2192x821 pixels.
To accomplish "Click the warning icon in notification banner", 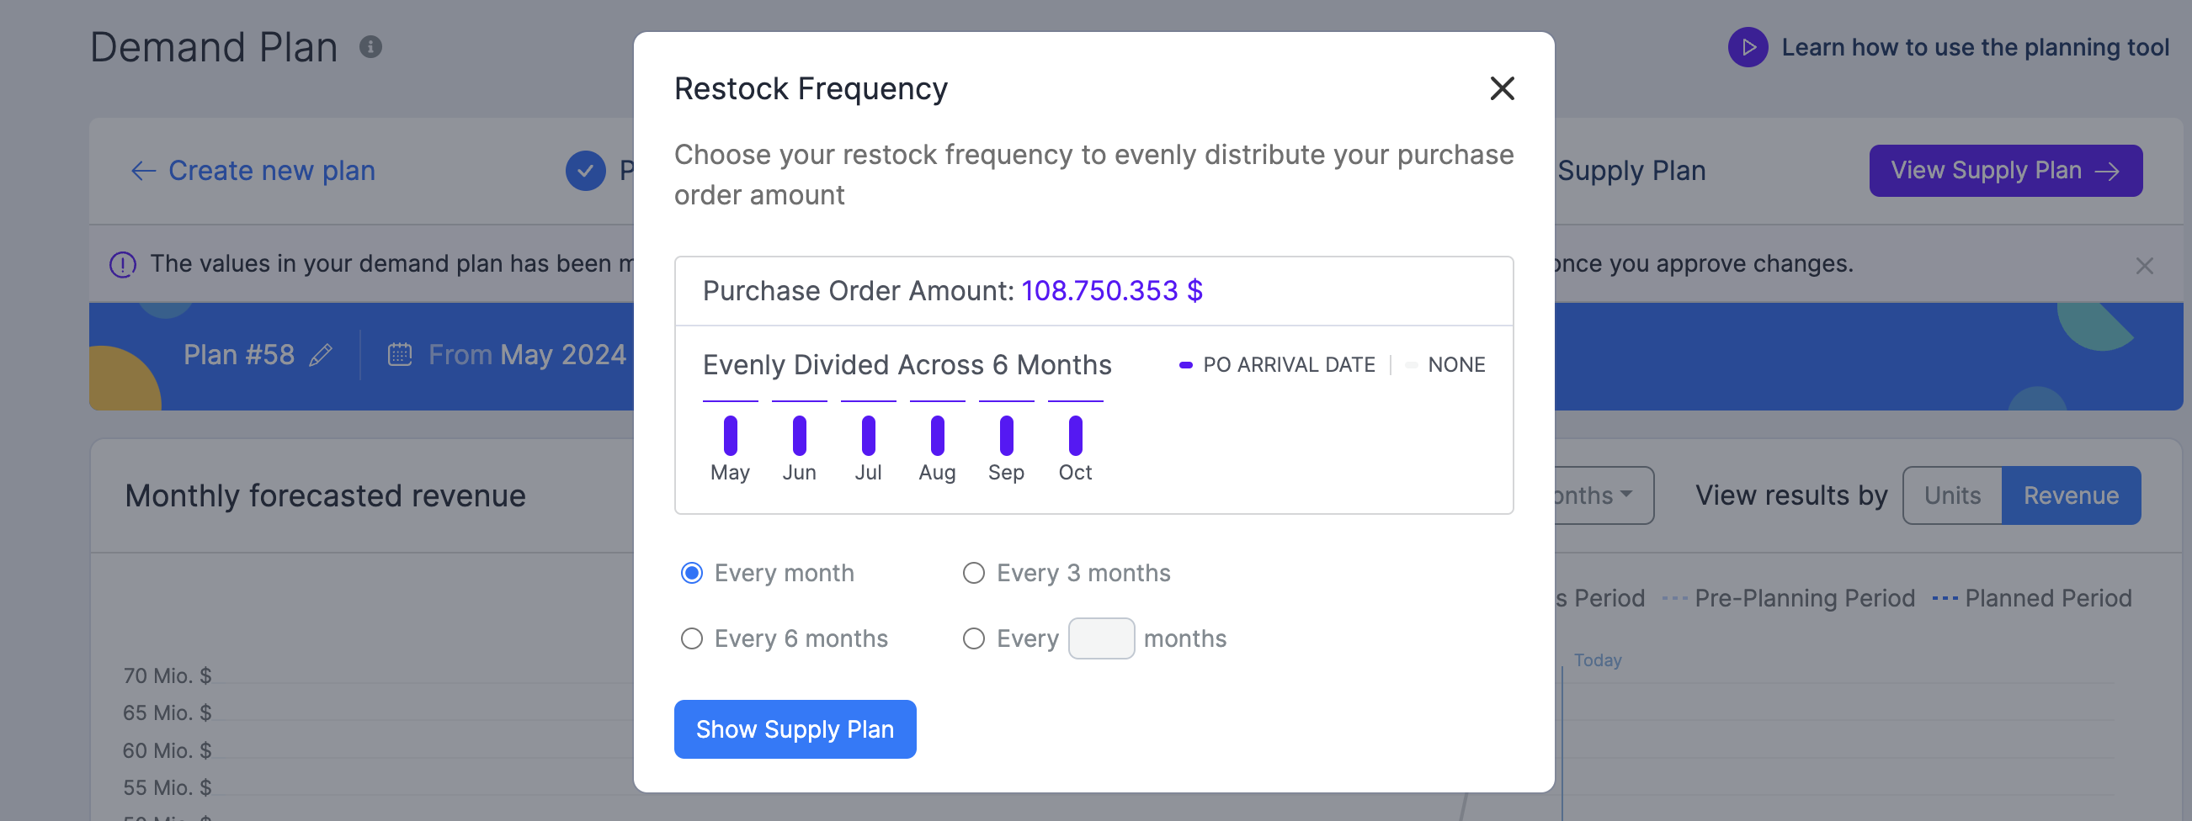I will click(123, 265).
